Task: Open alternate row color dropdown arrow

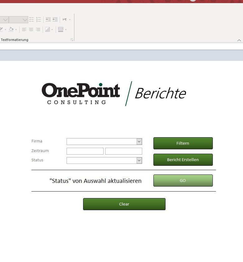Action: click(66, 30)
